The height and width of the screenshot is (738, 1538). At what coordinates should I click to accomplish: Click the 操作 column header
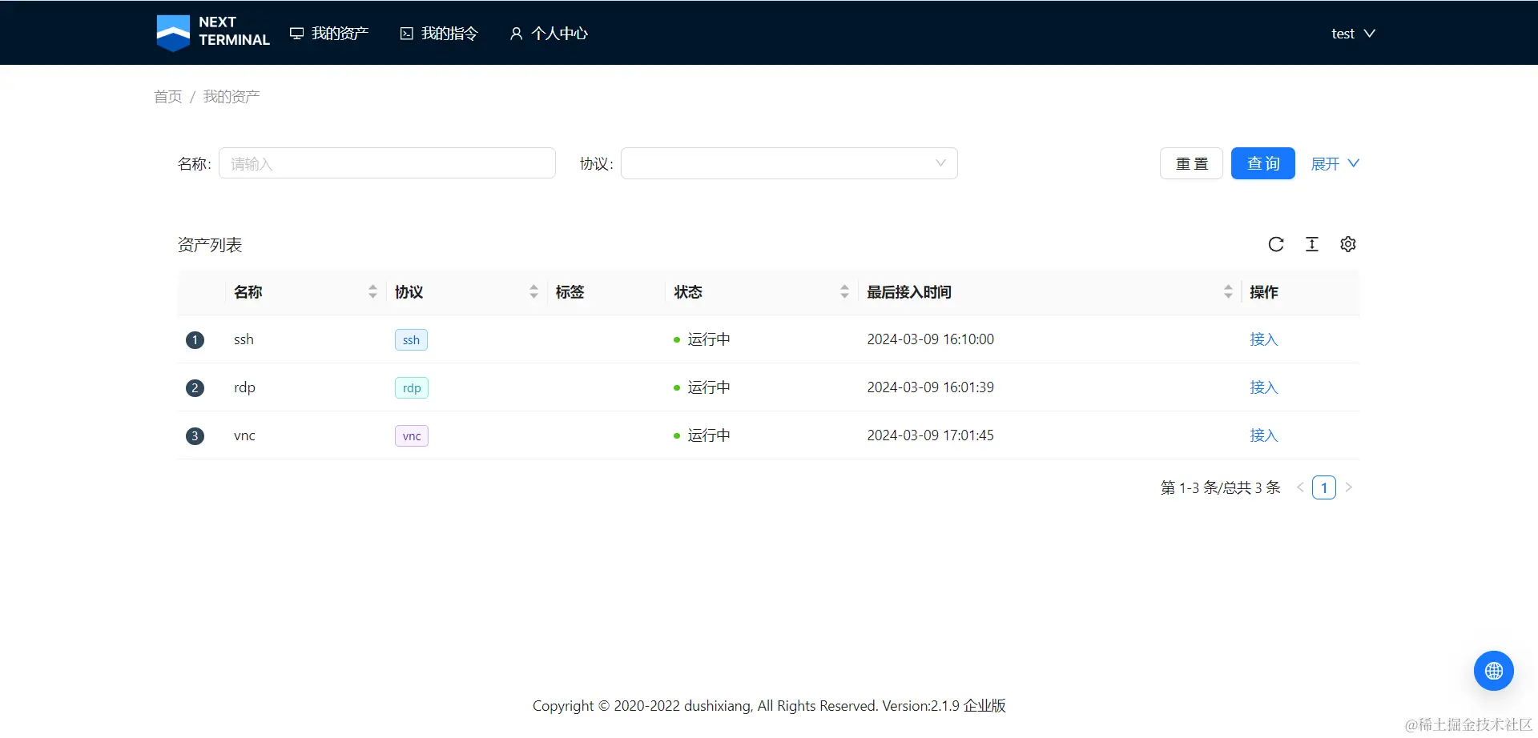pos(1264,292)
